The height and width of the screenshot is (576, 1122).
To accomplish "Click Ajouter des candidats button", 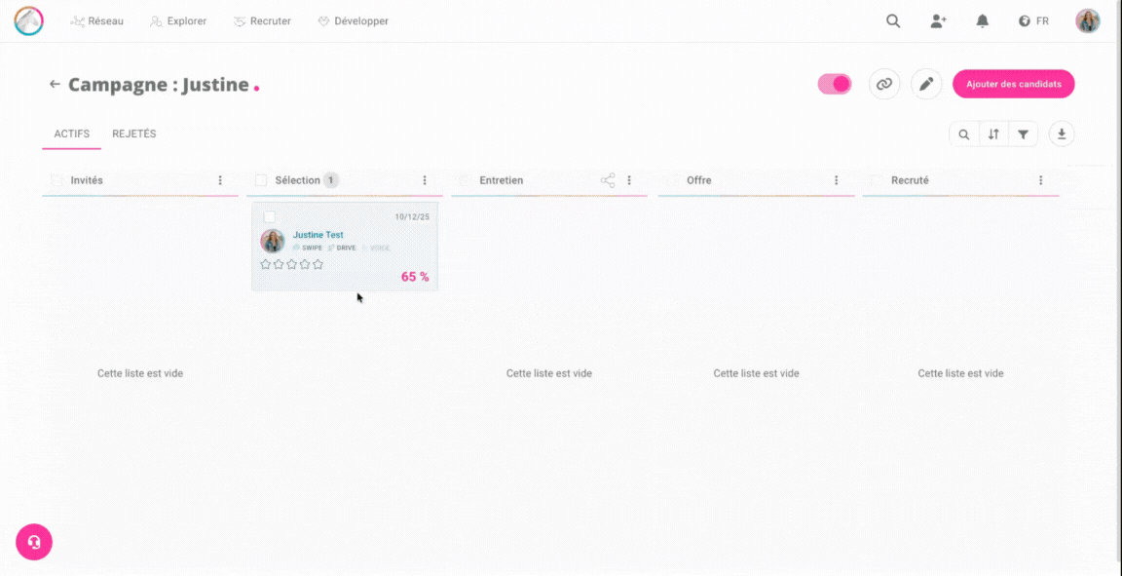I will click(x=1013, y=84).
